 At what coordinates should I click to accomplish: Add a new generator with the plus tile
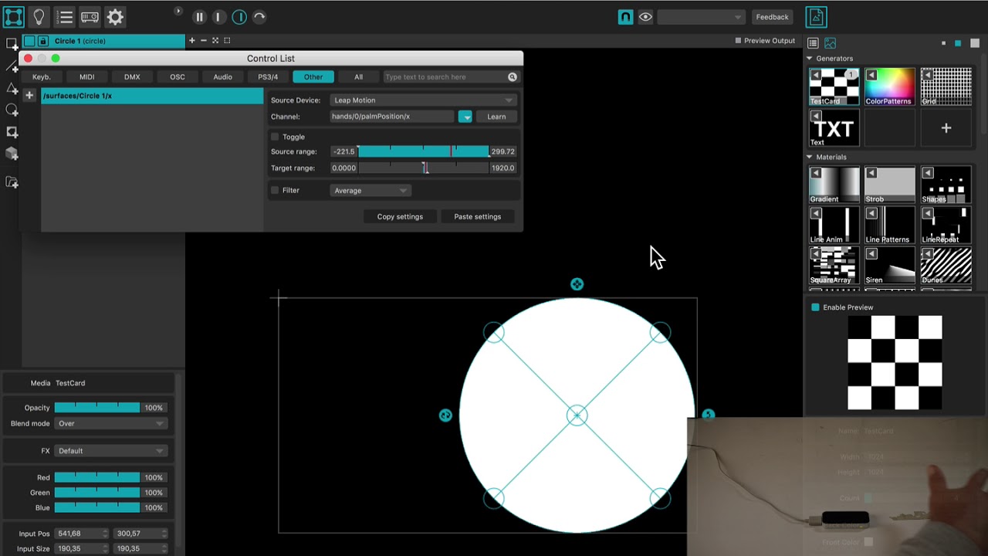pyautogui.click(x=946, y=128)
